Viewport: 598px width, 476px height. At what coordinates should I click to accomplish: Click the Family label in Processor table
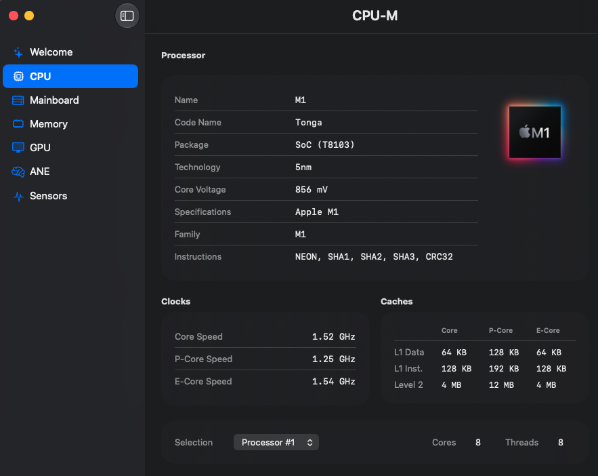pos(188,235)
